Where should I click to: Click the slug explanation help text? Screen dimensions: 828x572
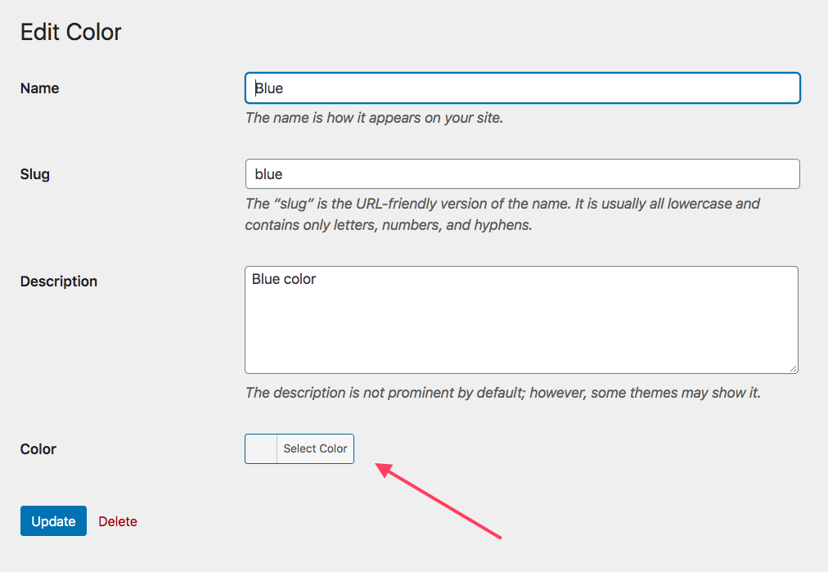(502, 214)
